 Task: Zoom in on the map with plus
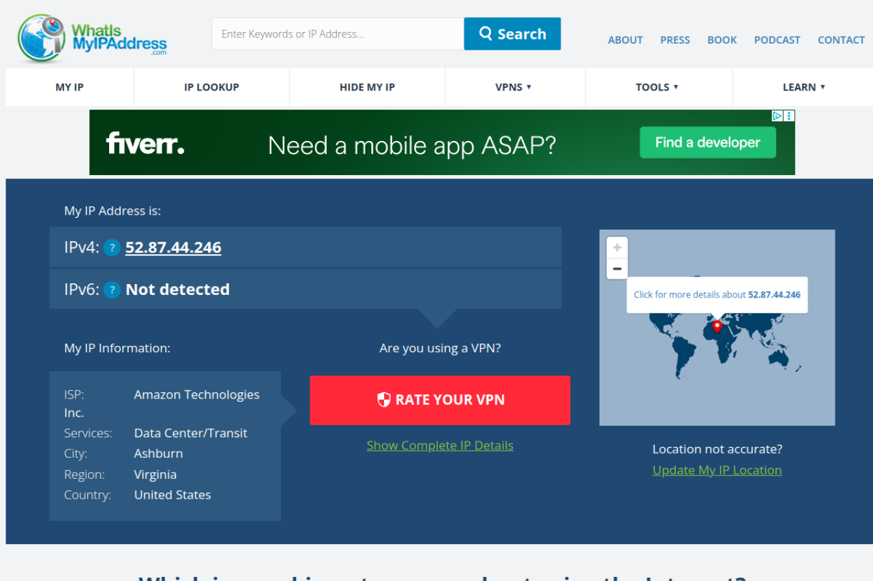click(x=617, y=248)
